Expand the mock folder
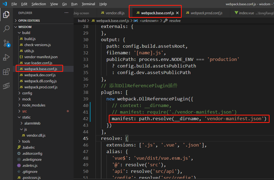This screenshot has height=180, width=274. [43, 99]
